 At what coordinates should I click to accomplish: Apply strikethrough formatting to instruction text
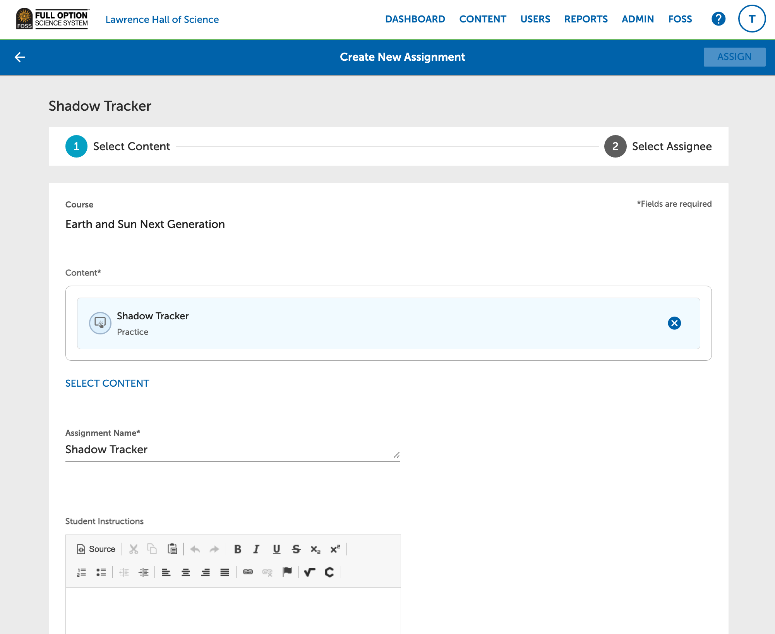tap(296, 549)
